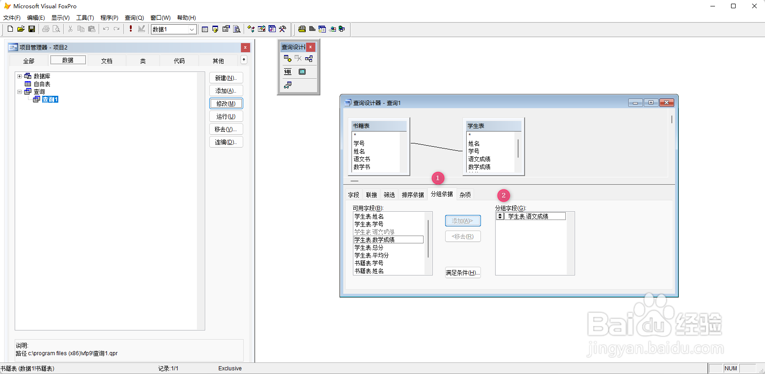Select 学生表.总分 in available fields
This screenshot has height=374, width=765.
(x=389, y=247)
